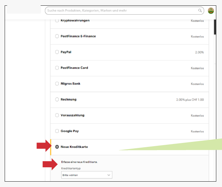Click the vertical scrollbar thumb
This screenshot has width=222, height=187.
[215, 27]
